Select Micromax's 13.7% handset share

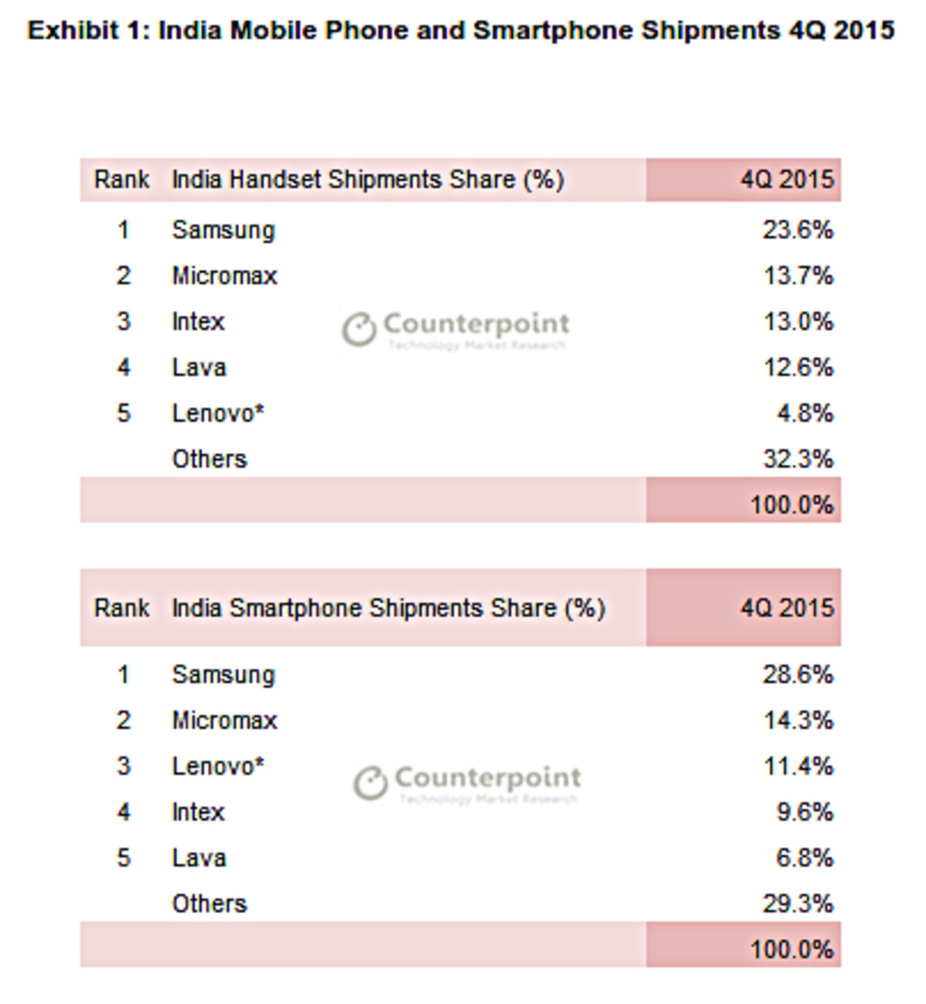pyautogui.click(x=798, y=276)
